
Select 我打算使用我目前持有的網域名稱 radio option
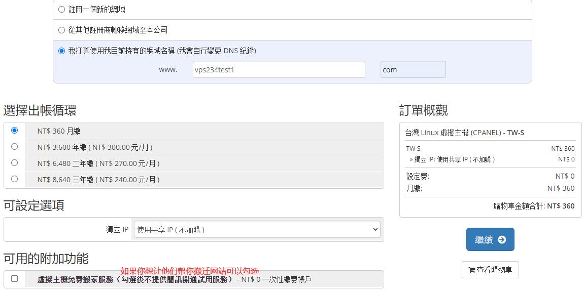click(62, 51)
